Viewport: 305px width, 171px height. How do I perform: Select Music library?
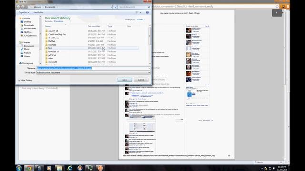coord(27,49)
